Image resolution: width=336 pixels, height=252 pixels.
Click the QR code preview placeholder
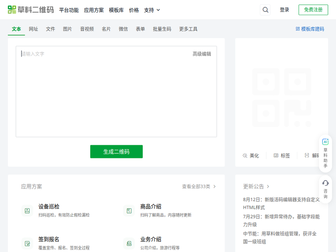point(281,97)
